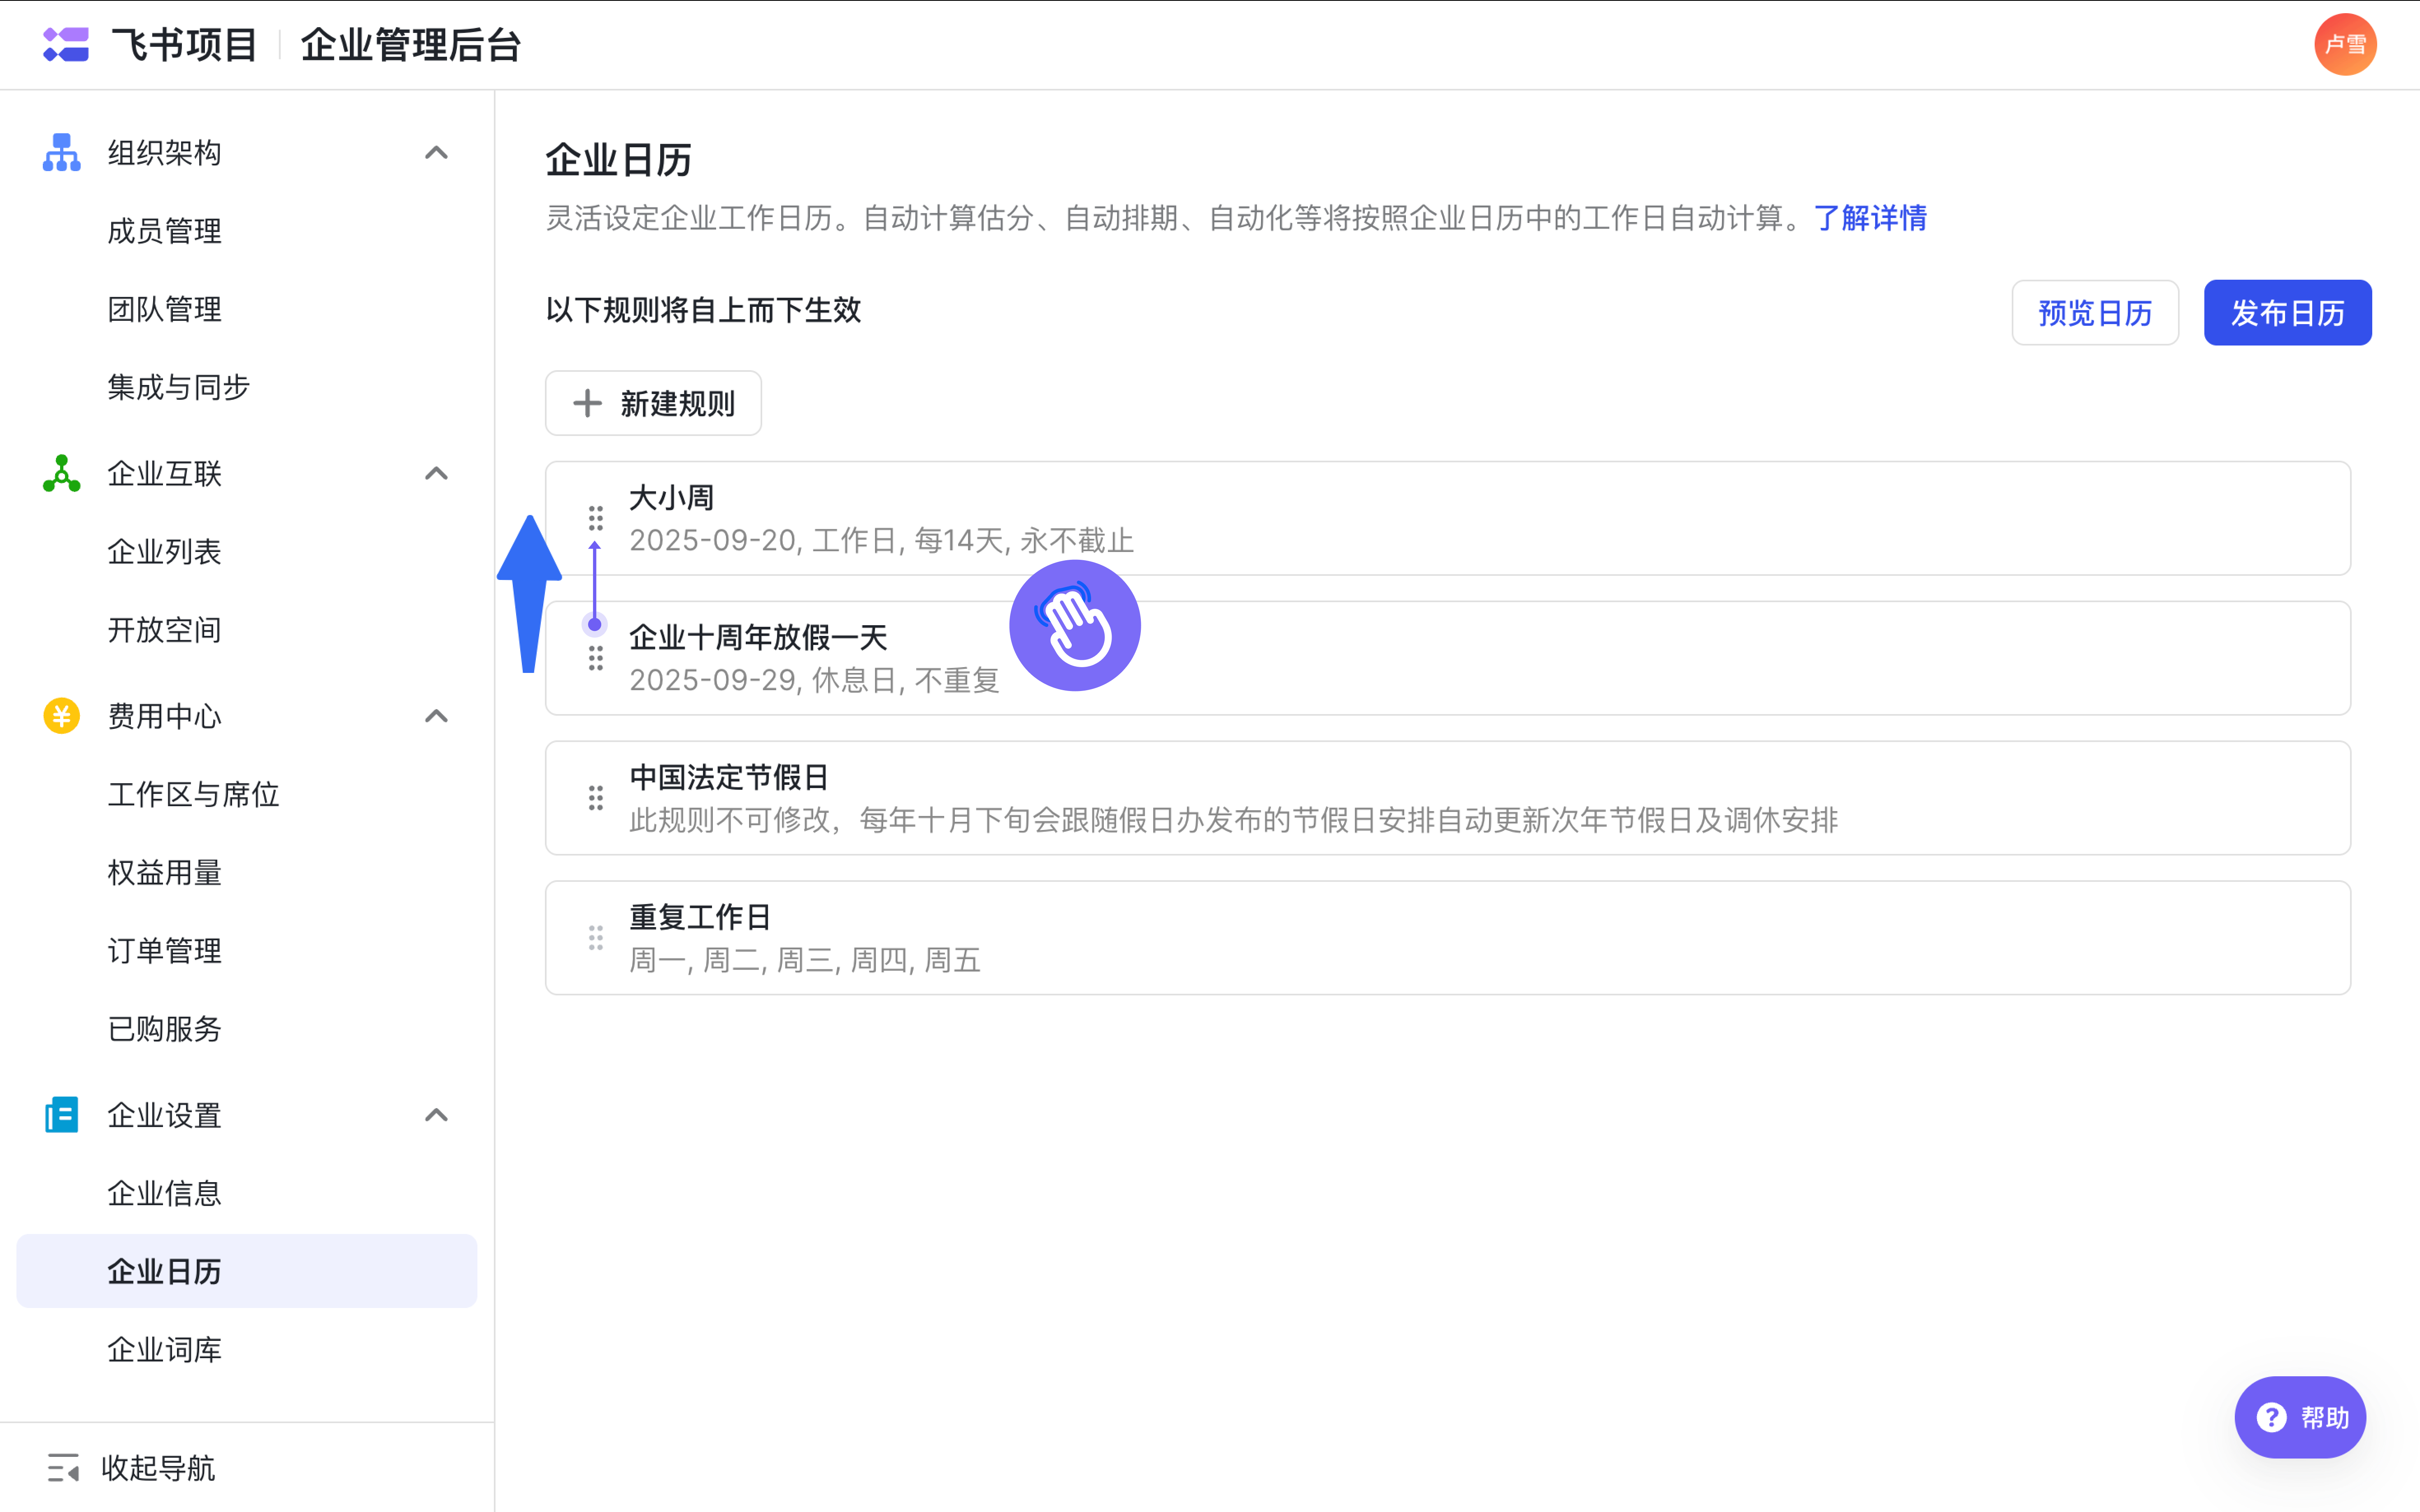Click the 飞书项目 logo icon
Screen dimensions: 2420x1512
66,45
